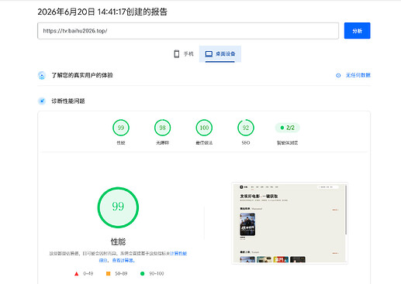401x284 pixels.
Task: Click the green circle 90–100 legend icon
Action: (142, 273)
